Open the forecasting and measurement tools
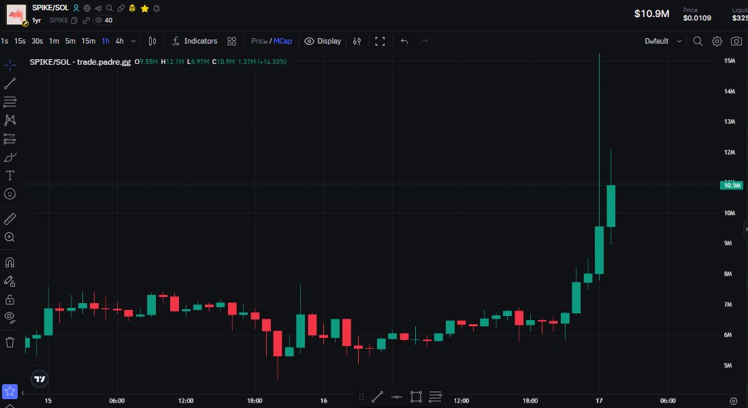This screenshot has width=748, height=408. tap(10, 139)
